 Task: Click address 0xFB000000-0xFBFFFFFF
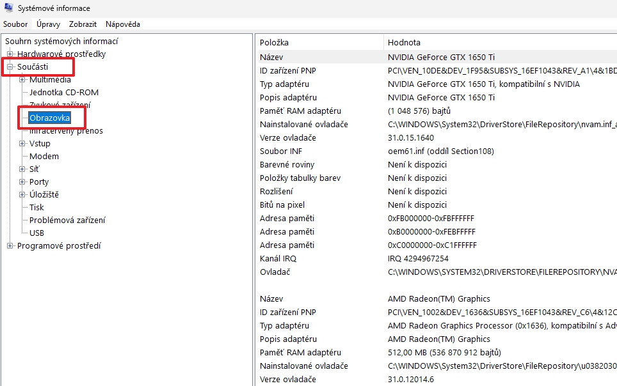[431, 218]
